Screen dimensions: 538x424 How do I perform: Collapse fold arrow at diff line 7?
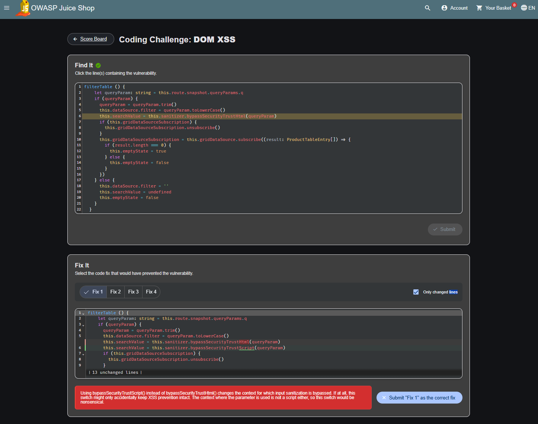tap(83, 354)
